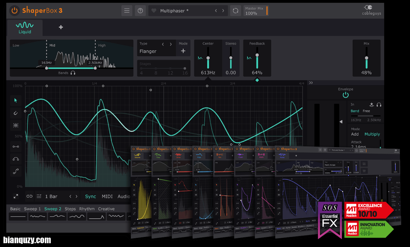
Task: Toggle the magnet snap tool
Action: tap(16, 113)
